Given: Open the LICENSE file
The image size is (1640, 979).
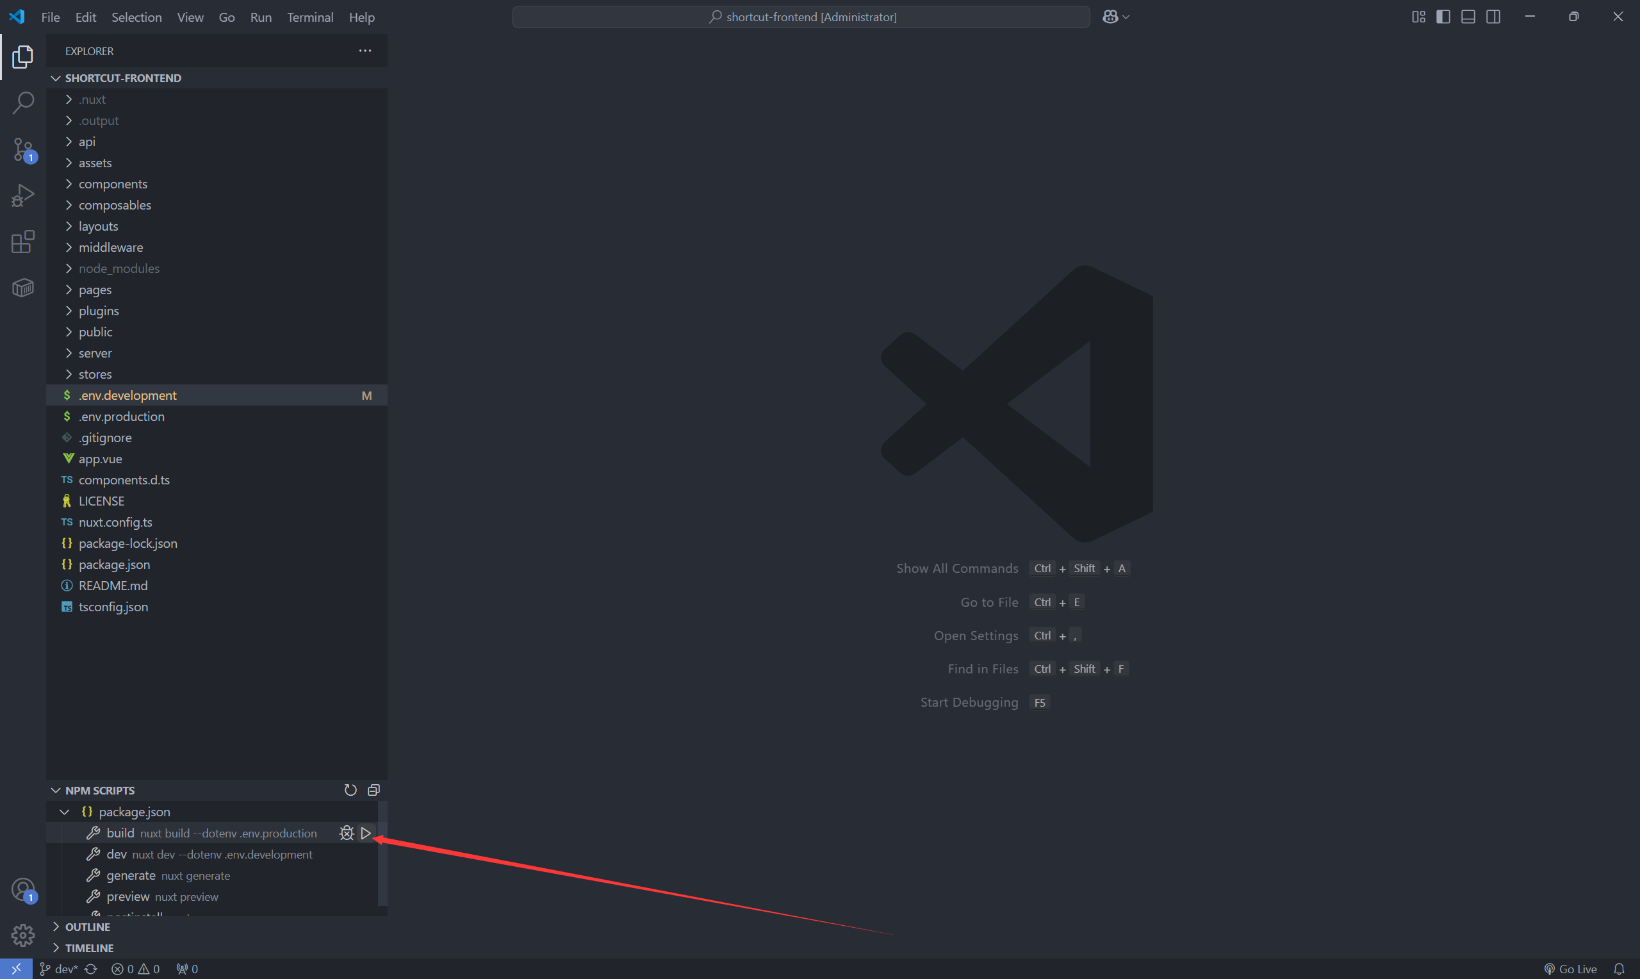Looking at the screenshot, I should tap(217, 501).
